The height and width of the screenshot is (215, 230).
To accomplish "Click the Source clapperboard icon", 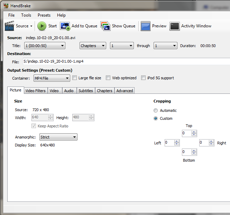I will click(9, 26).
